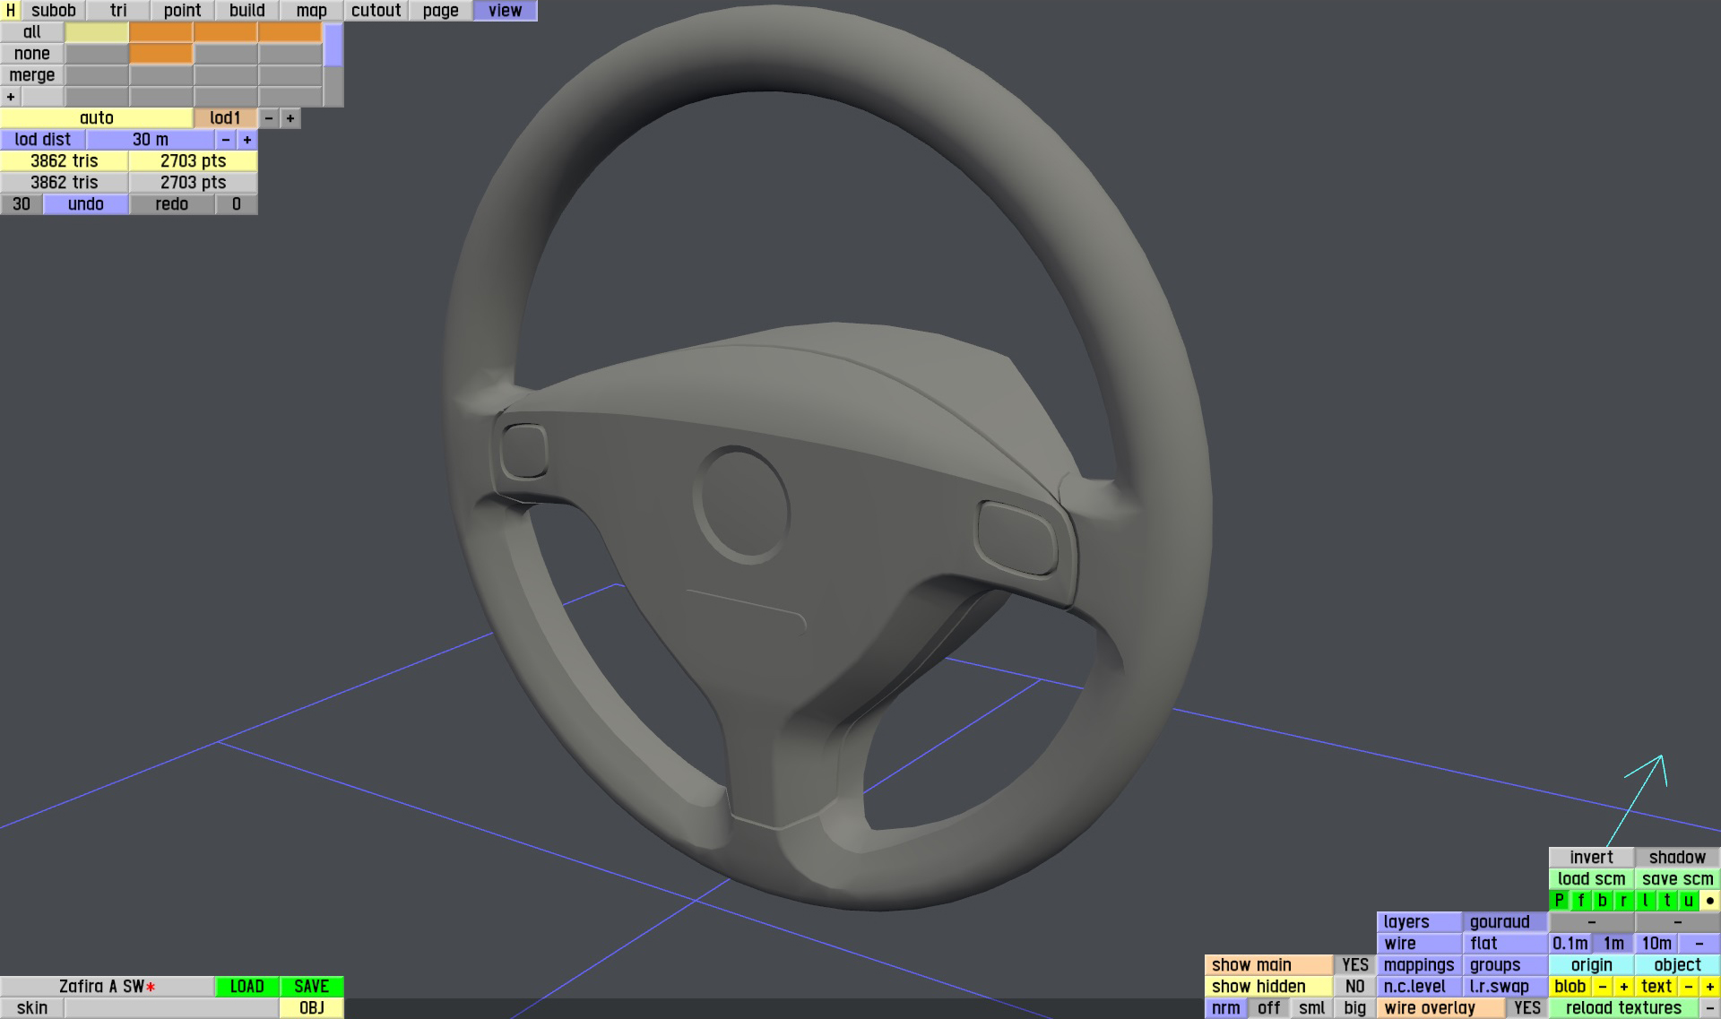This screenshot has height=1019, width=1721.
Task: Toggle wire overlay YES setting
Action: point(1526,1008)
